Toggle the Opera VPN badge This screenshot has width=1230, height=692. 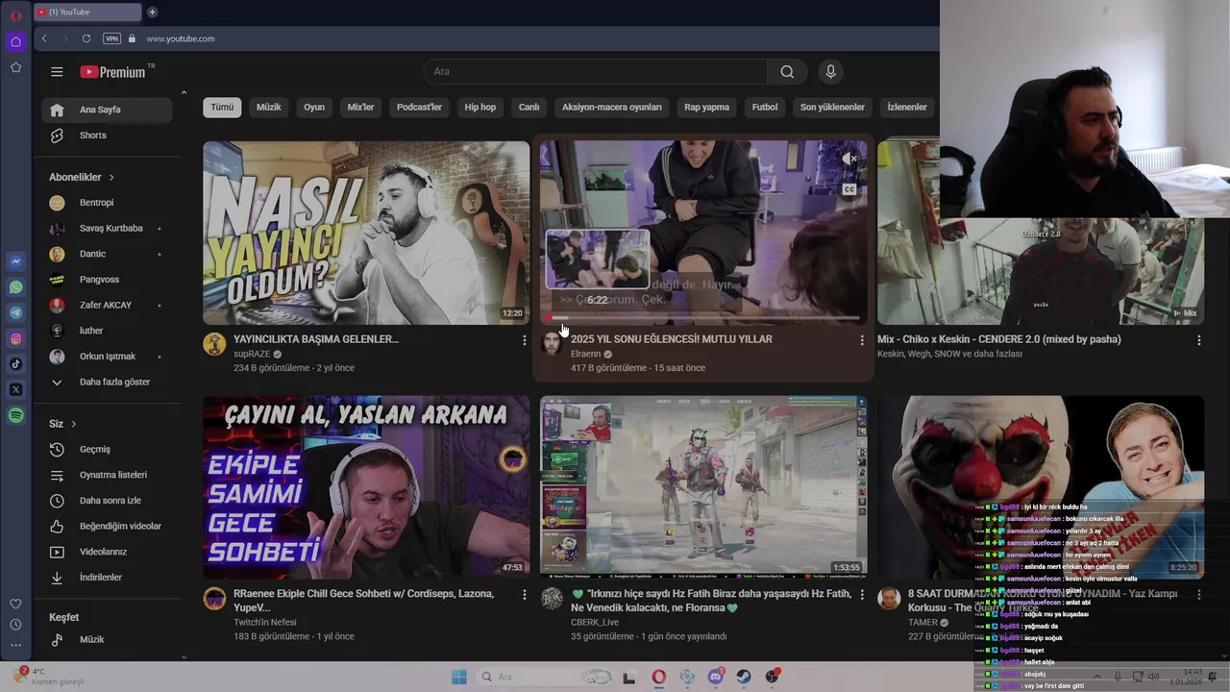(x=112, y=38)
